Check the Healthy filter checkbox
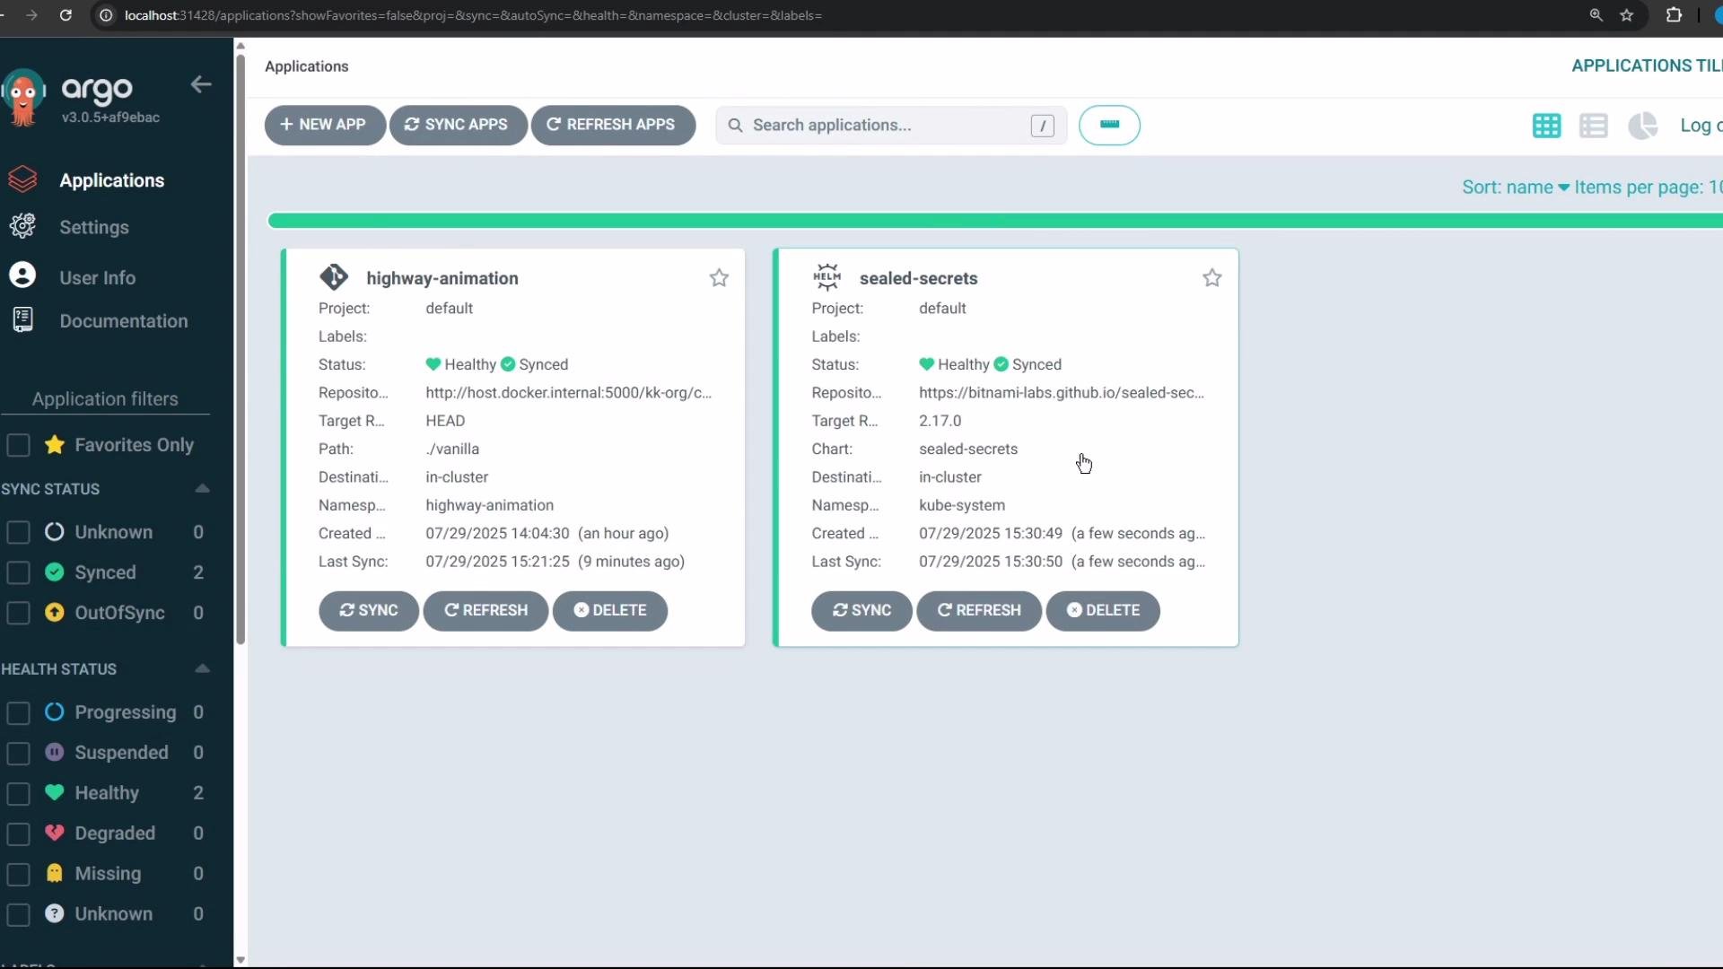Image resolution: width=1723 pixels, height=969 pixels. pos(19,794)
